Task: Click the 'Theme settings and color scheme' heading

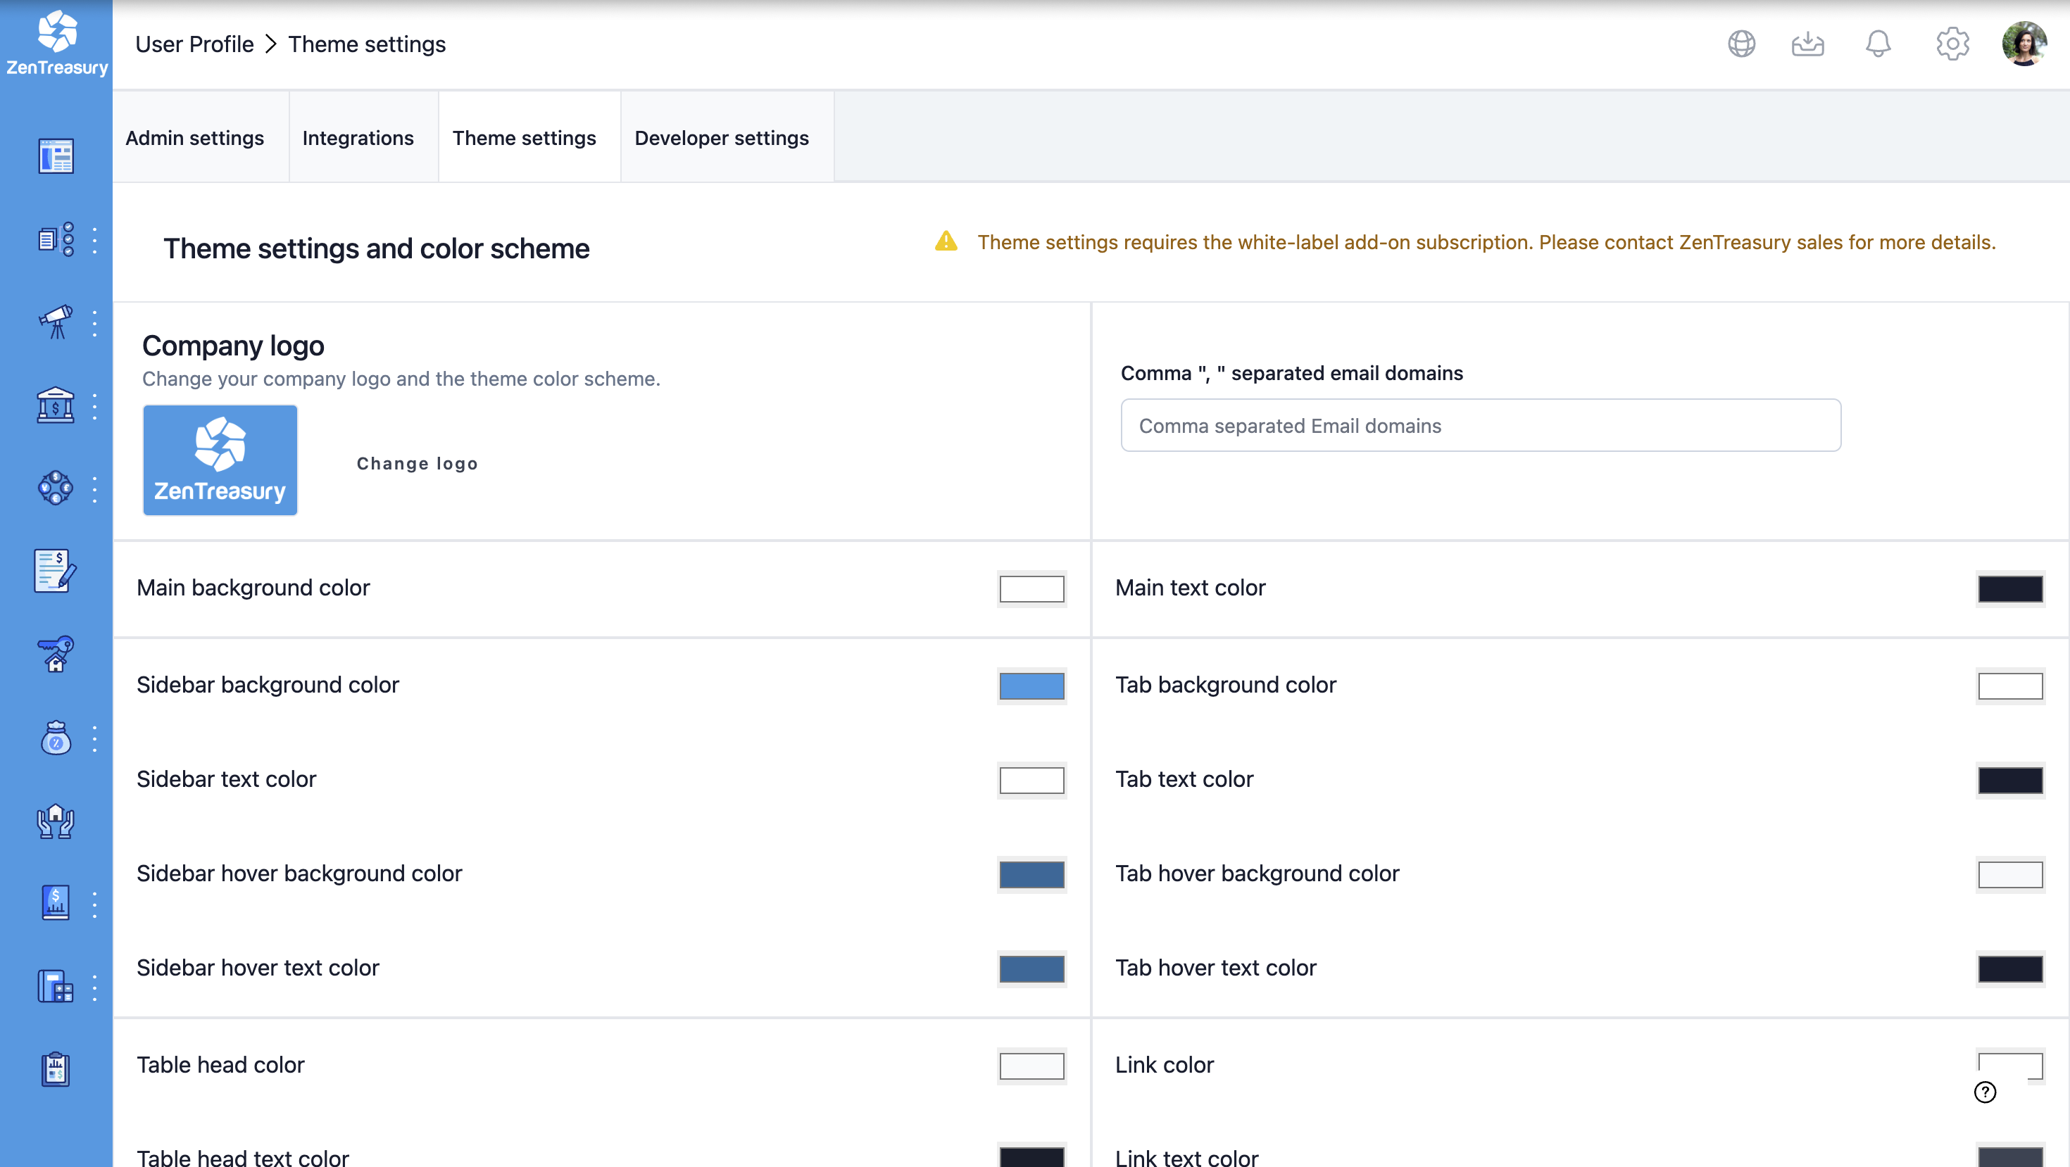Action: tap(376, 248)
